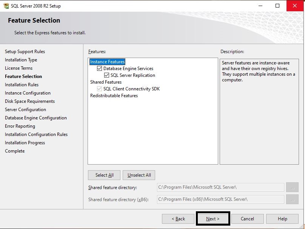This screenshot has height=229, width=305.
Task: Select Complete step in sidebar
Action: pos(15,151)
